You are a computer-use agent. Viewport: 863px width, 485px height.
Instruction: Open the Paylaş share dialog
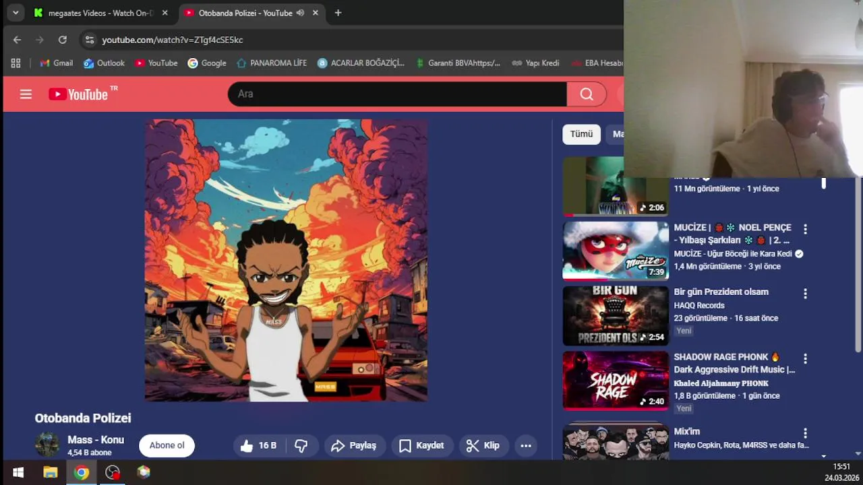(x=354, y=445)
